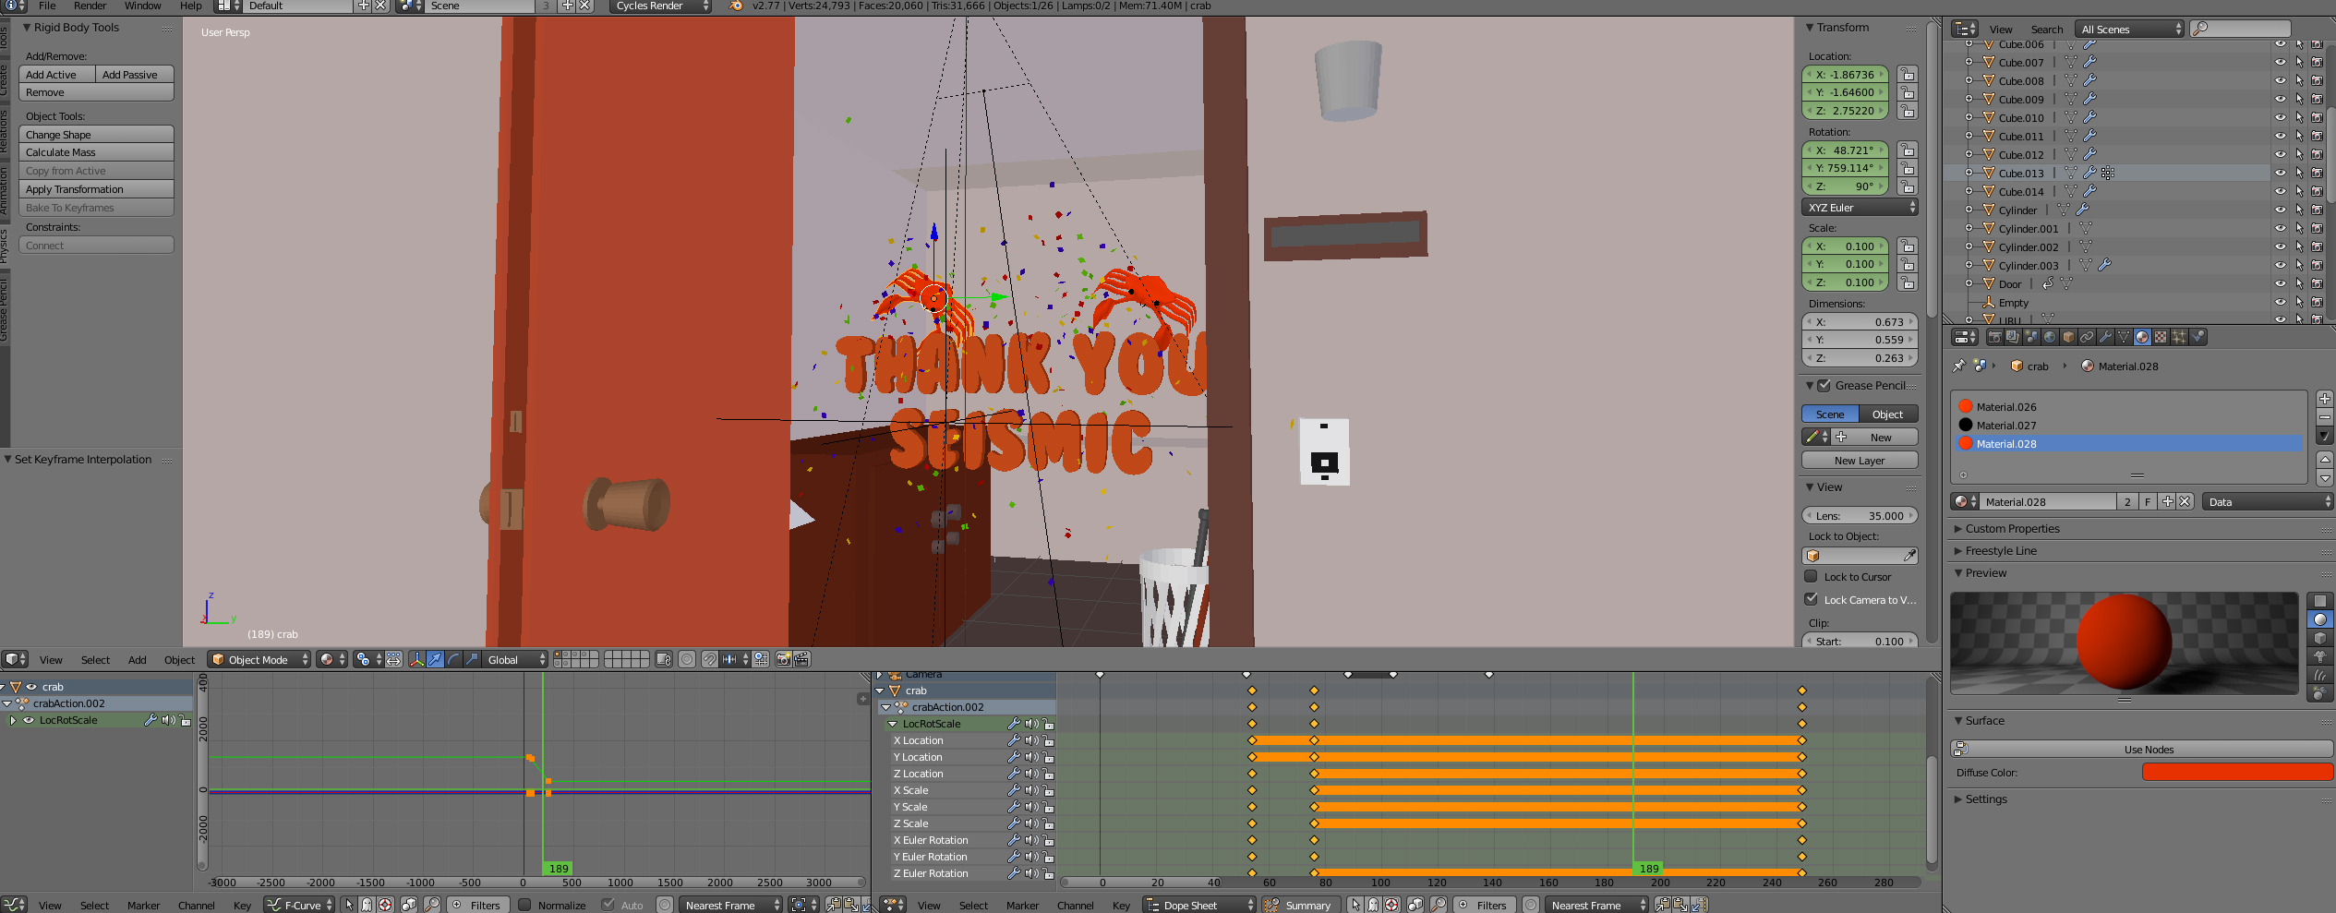Viewport: 2336px width, 913px height.
Task: Select the rotate manipulator arc
Action: [453, 659]
